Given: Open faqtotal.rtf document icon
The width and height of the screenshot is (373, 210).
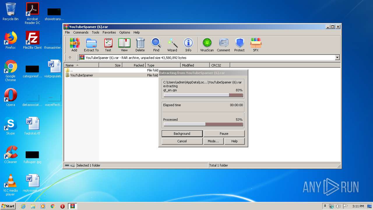Looking at the screenshot, I should click(32, 126).
